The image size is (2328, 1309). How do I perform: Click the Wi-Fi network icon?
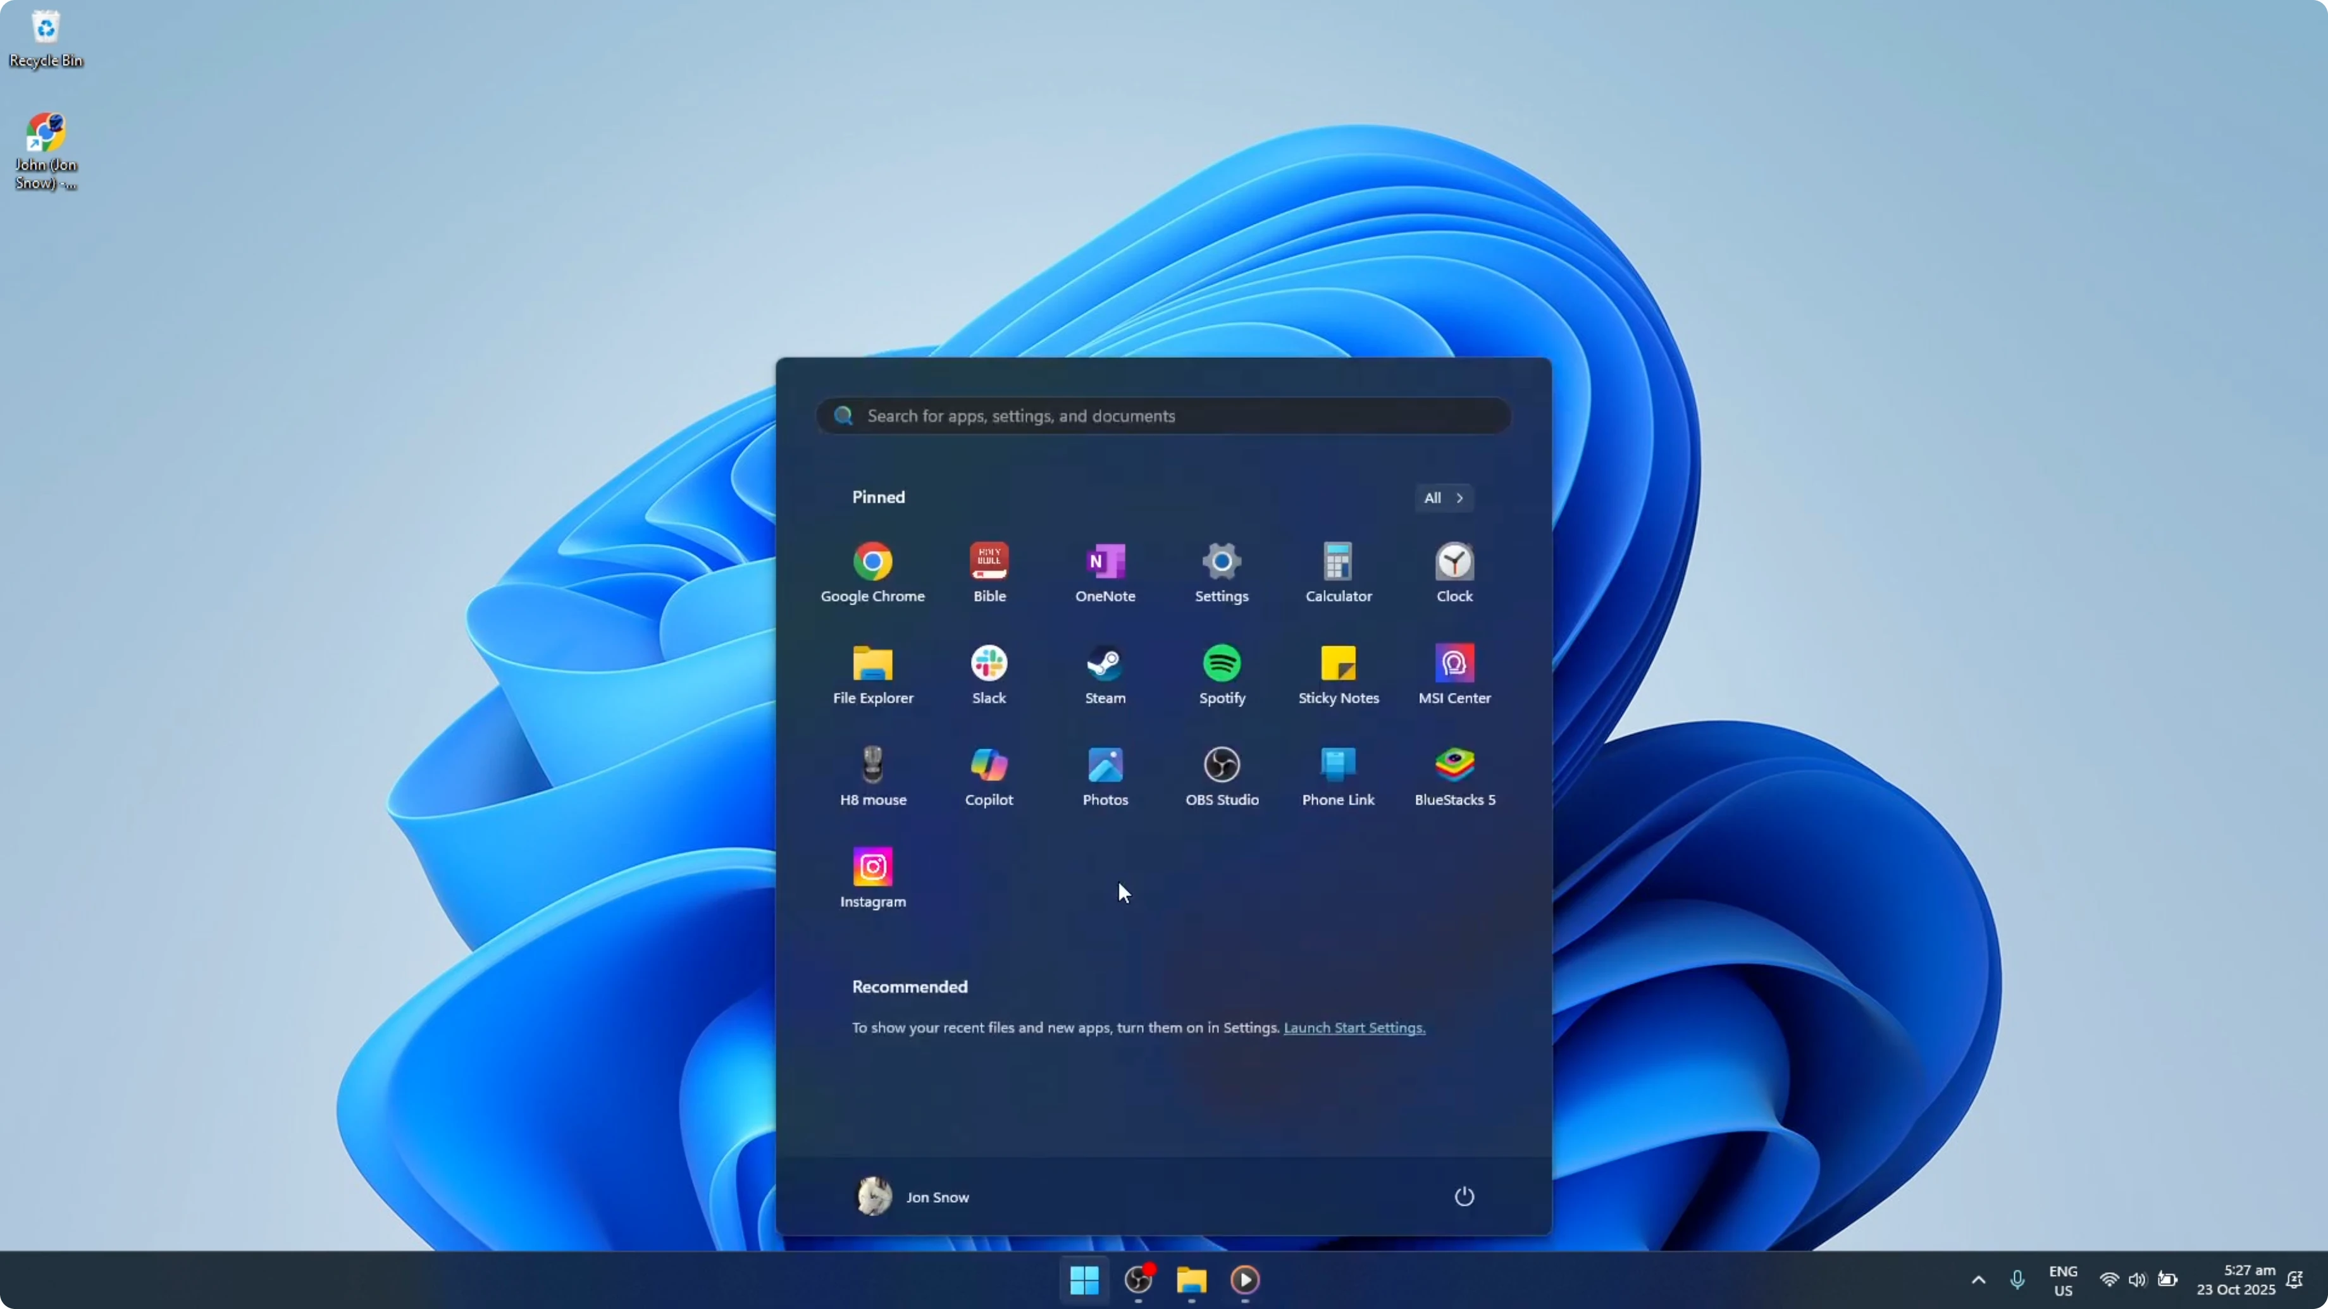[2109, 1279]
